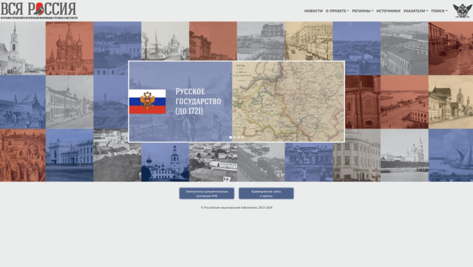Select the first carousel indicator dot

[231, 137]
